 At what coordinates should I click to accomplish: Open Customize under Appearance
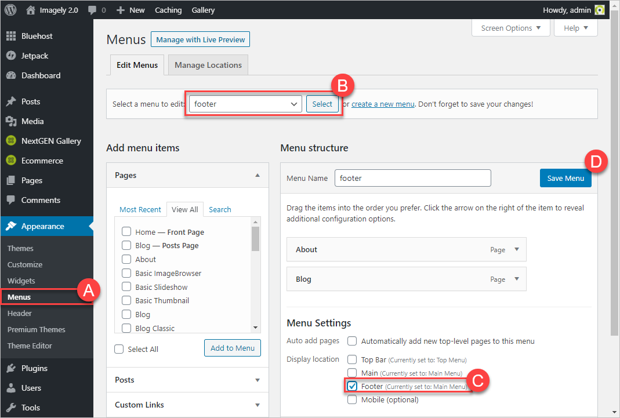(x=25, y=264)
